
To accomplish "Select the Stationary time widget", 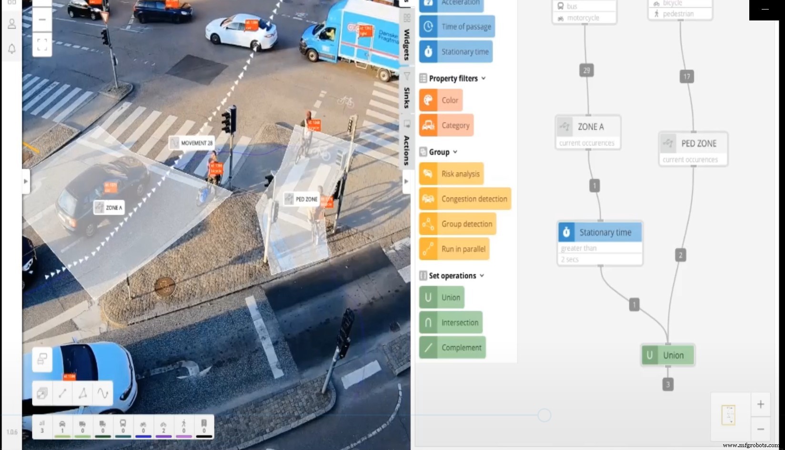I will tap(456, 51).
